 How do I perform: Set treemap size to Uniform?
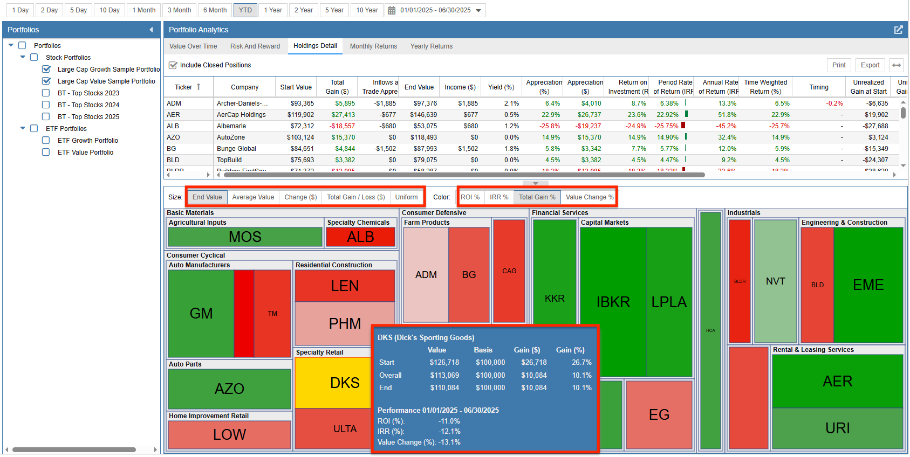(x=406, y=197)
